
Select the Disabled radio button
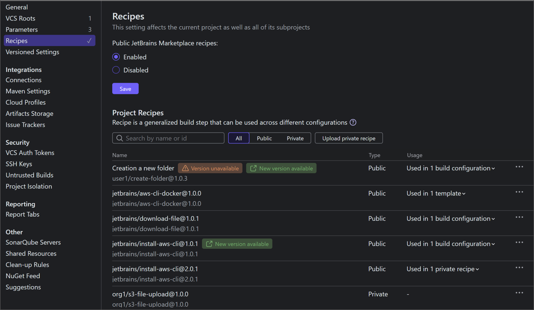115,70
